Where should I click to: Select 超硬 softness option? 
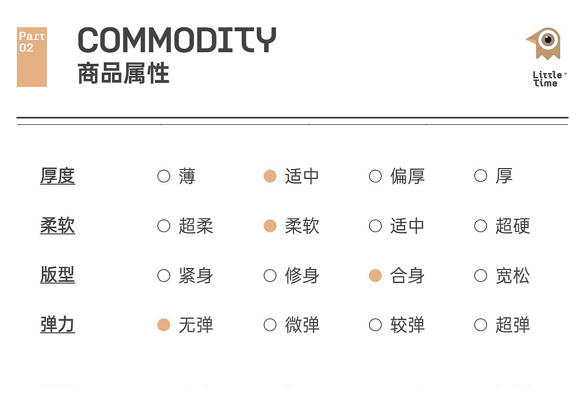(481, 226)
